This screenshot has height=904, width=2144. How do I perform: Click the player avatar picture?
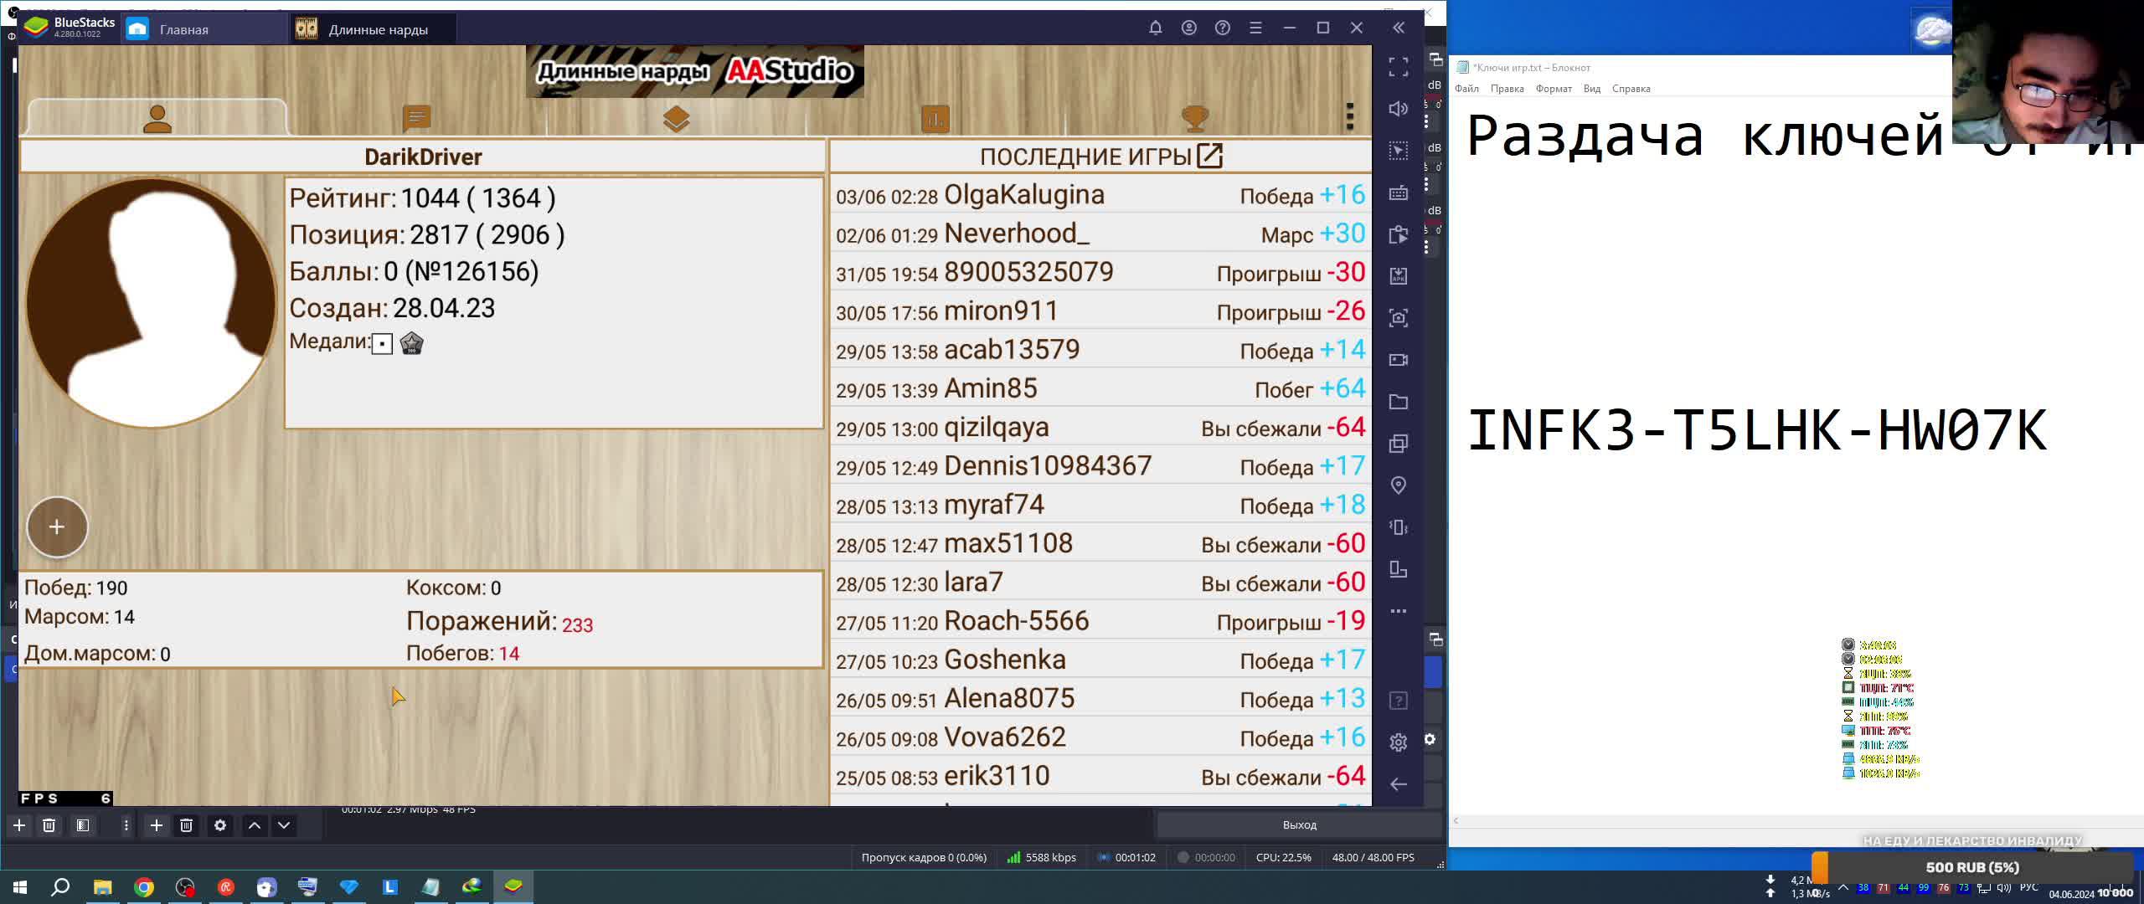point(151,303)
